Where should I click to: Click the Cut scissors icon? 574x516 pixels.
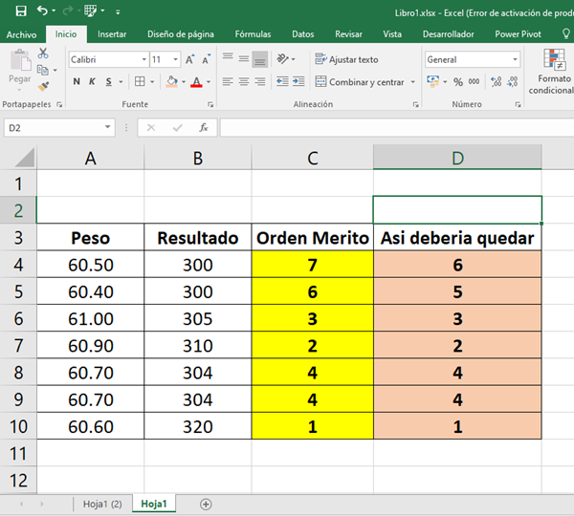[x=43, y=54]
